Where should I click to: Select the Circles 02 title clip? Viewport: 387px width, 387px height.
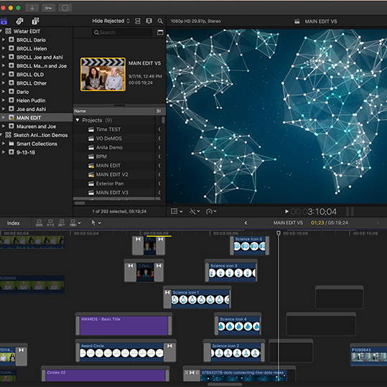[x=106, y=375]
